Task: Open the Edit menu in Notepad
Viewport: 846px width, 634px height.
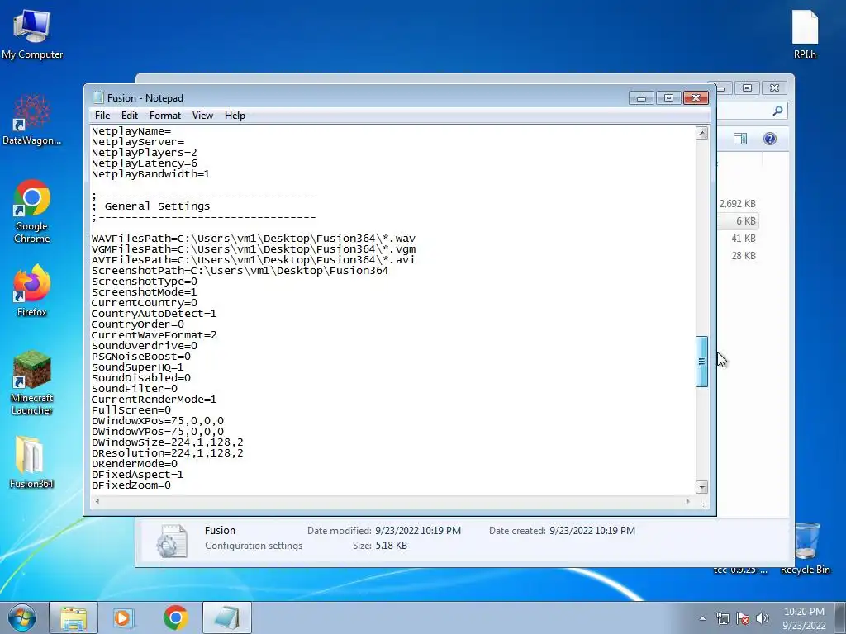Action: pyautogui.click(x=130, y=116)
